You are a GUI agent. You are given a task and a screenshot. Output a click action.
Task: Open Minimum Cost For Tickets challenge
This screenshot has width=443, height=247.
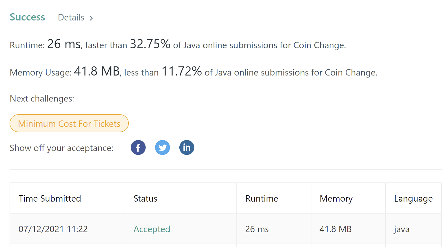click(x=69, y=123)
